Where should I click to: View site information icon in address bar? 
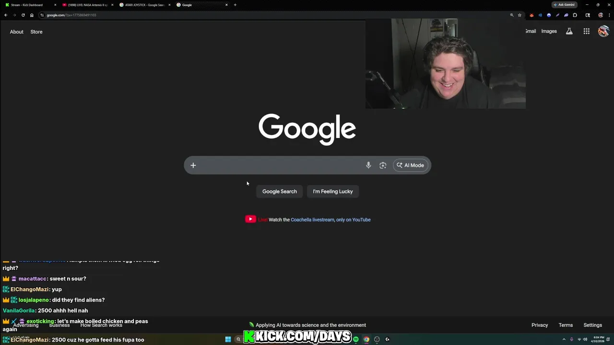42,15
